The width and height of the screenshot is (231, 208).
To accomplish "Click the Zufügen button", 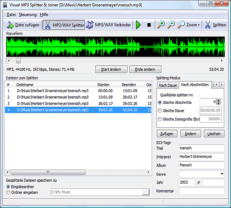I will [167, 134].
